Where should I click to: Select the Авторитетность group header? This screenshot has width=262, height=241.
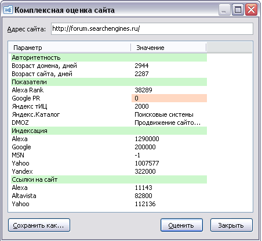(109, 57)
